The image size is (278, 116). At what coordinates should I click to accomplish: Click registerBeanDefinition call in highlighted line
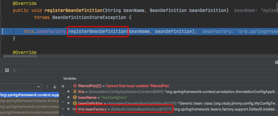click(97, 31)
